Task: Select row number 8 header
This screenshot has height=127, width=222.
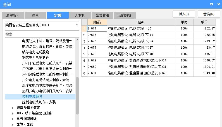Action: point(84,73)
